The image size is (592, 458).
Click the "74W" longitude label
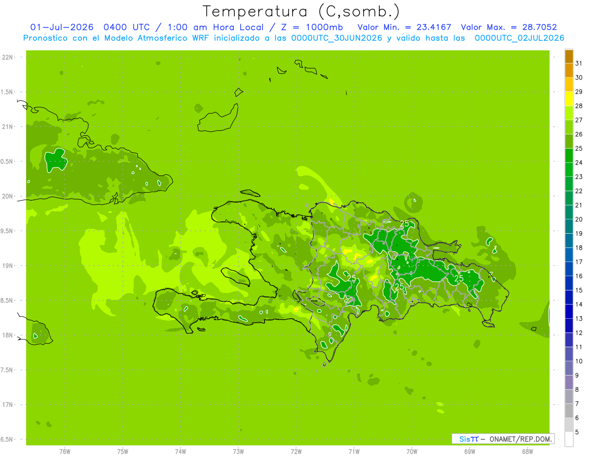(x=181, y=452)
